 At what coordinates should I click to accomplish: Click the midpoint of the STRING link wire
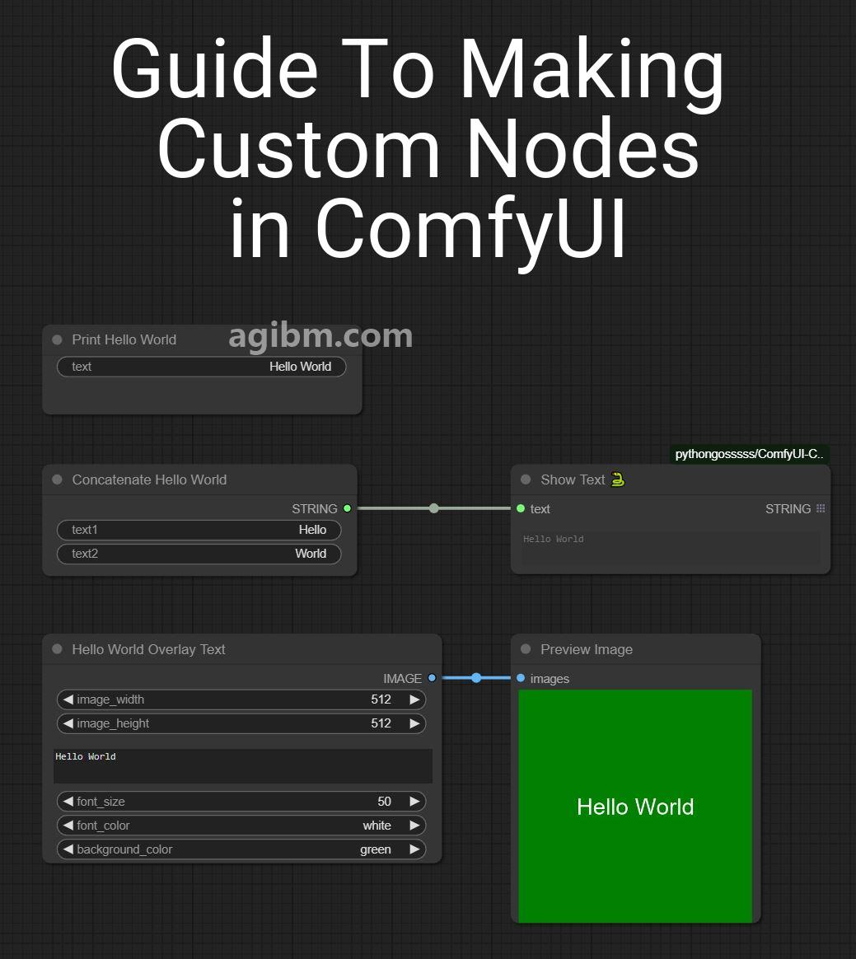[x=434, y=508]
